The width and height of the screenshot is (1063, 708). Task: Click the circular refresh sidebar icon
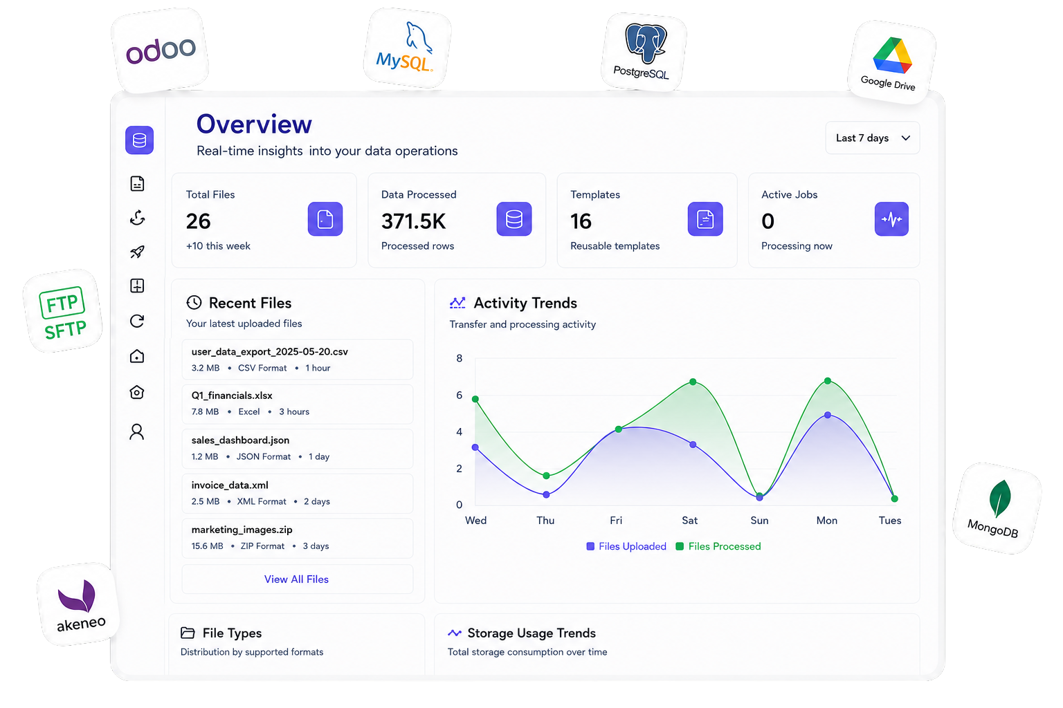[x=137, y=321]
